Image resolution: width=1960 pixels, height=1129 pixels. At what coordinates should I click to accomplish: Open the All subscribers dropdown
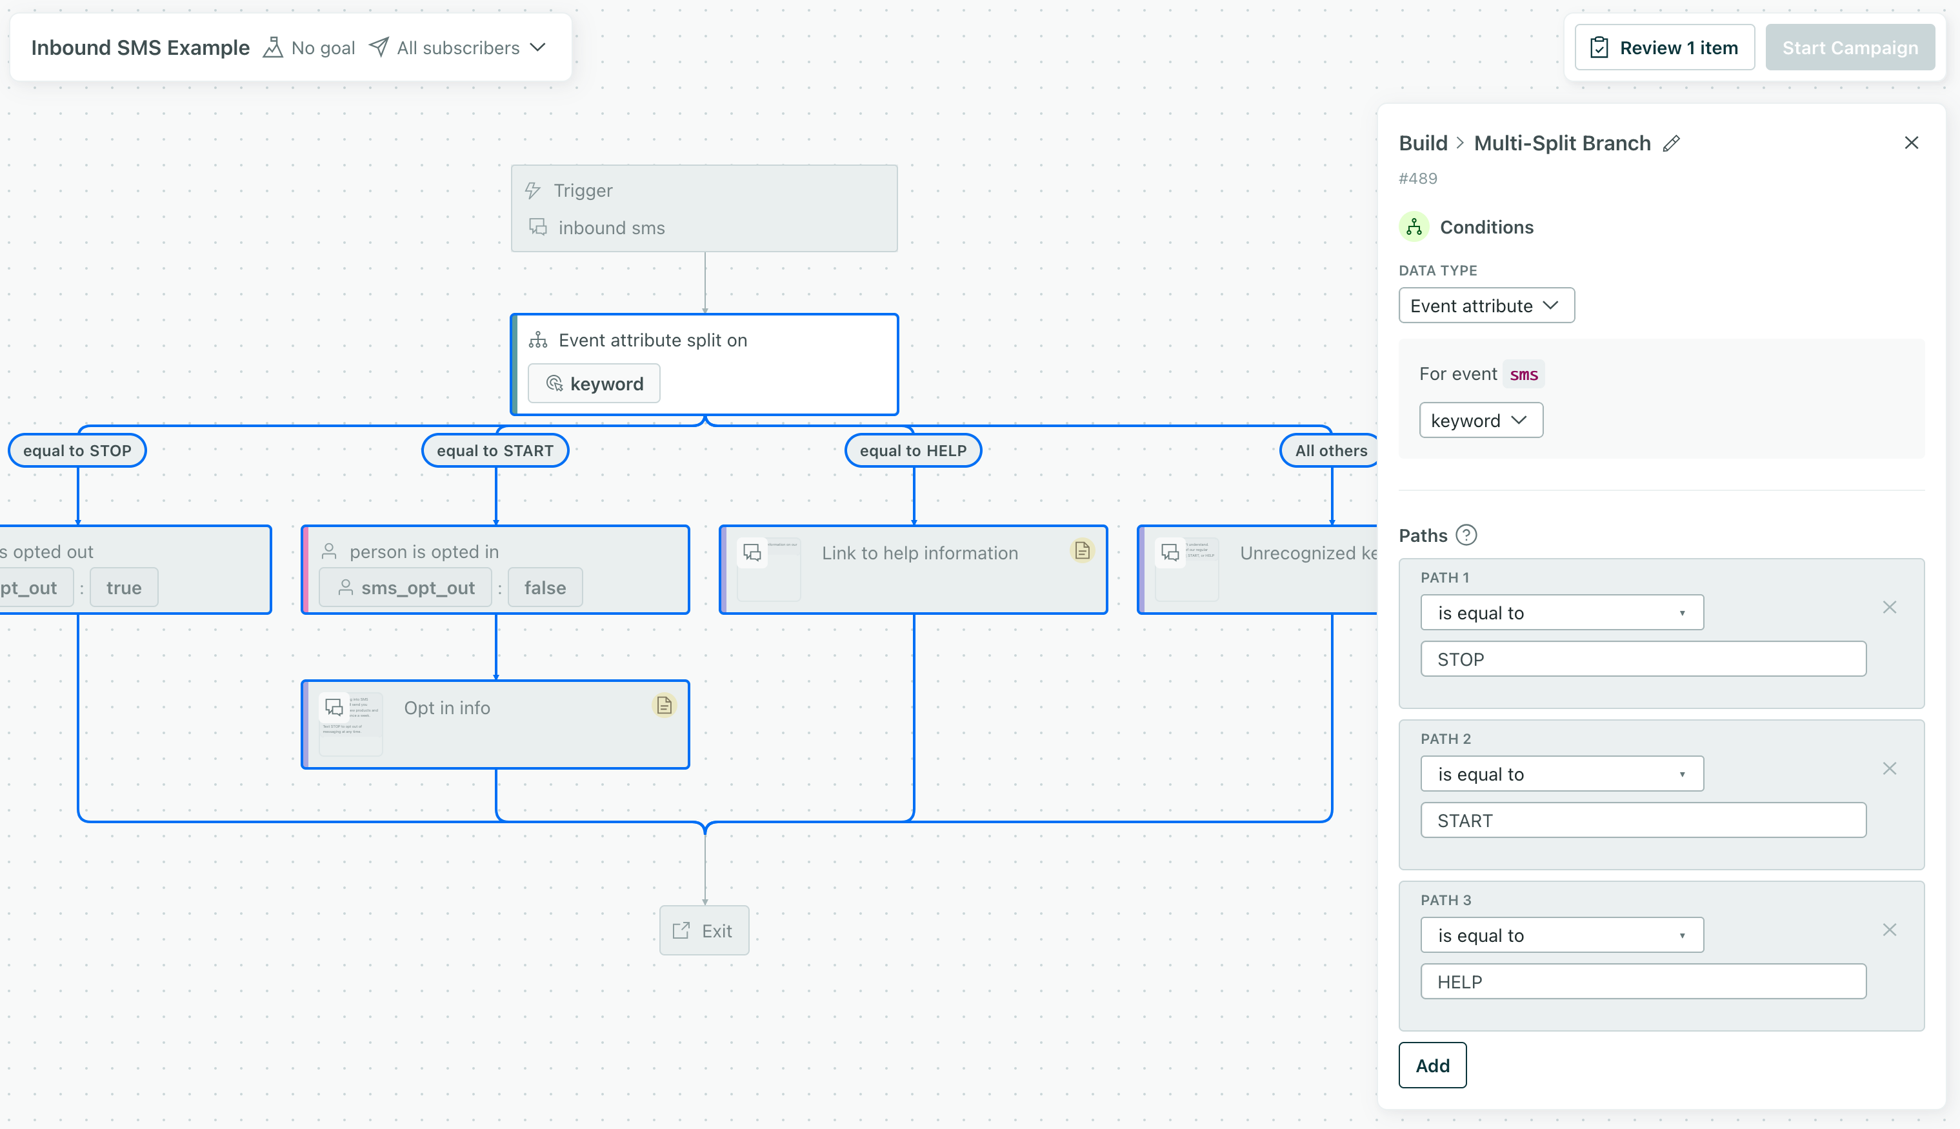(458, 47)
